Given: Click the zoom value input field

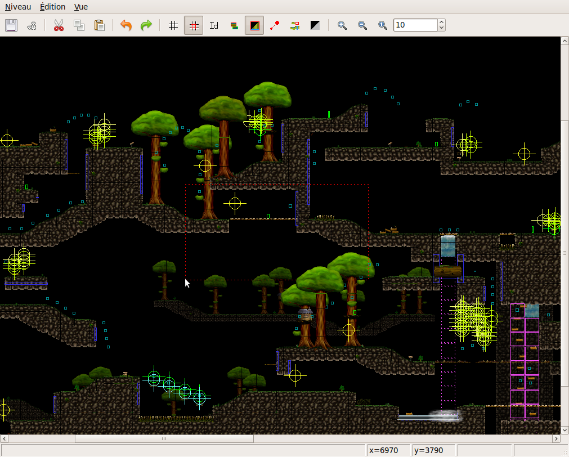Looking at the screenshot, I should click(x=415, y=25).
